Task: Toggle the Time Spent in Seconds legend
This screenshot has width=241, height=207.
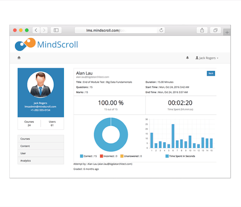Action: tap(180, 156)
